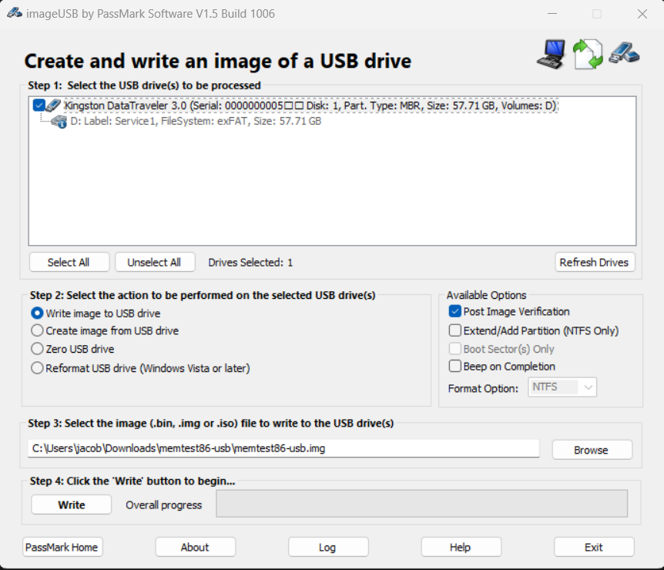Screen dimensions: 664x570
Task: Click the Kingston DataTraveler USB stick icon
Action: [53, 105]
